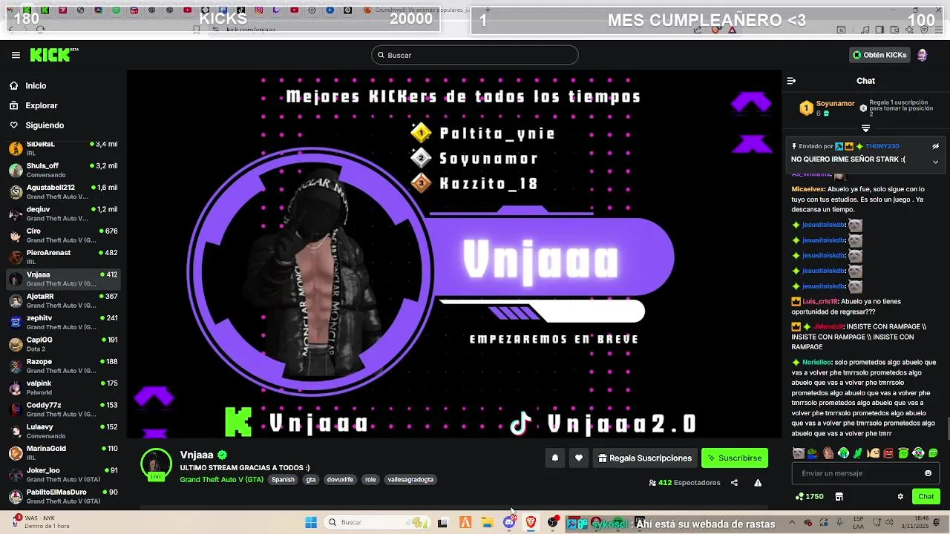The width and height of the screenshot is (950, 534).
Task: Open the Discord taskbar icon
Action: click(509, 523)
